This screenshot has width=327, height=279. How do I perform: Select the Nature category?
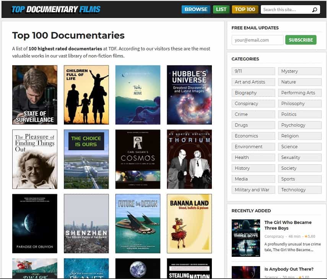click(x=300, y=82)
